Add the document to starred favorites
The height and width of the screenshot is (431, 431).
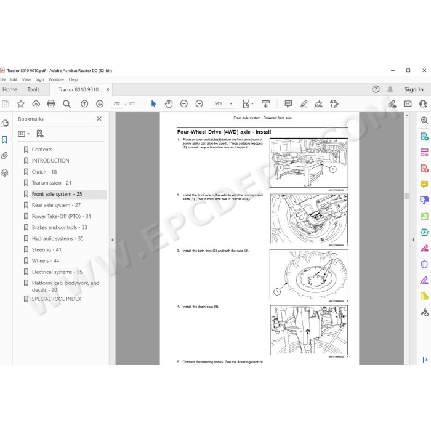[20, 104]
